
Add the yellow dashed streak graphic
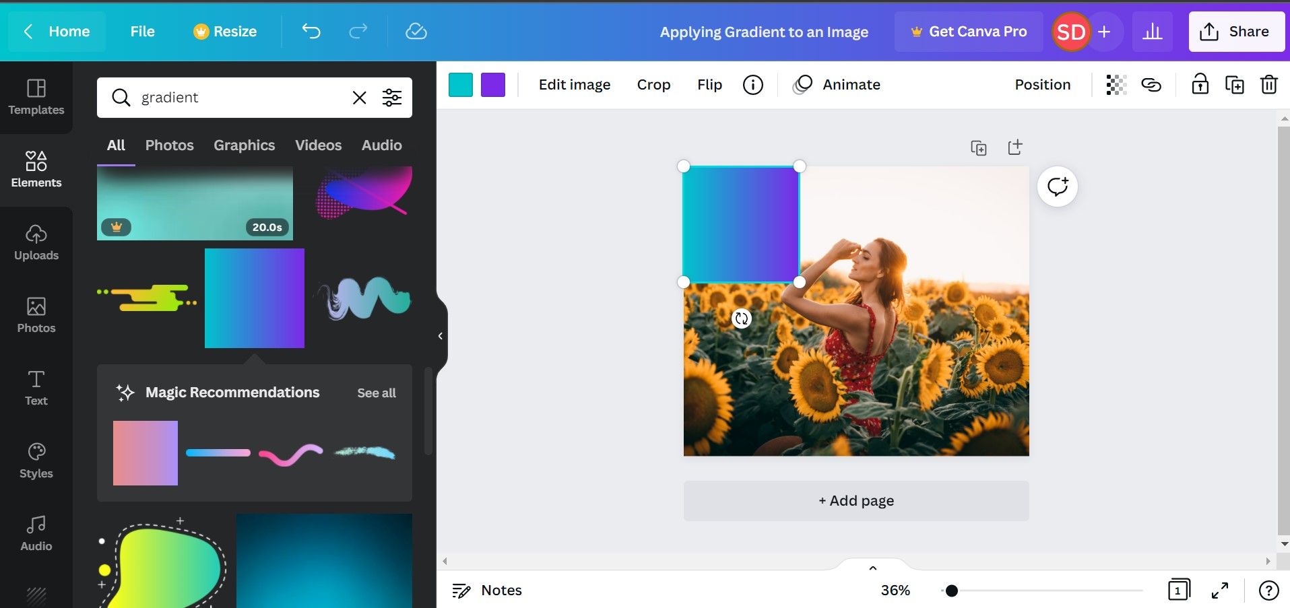147,298
